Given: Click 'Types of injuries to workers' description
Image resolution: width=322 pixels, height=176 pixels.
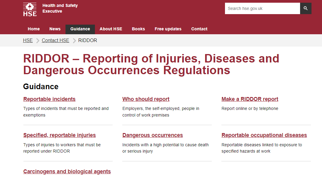Looking at the screenshot, I should [62, 148].
